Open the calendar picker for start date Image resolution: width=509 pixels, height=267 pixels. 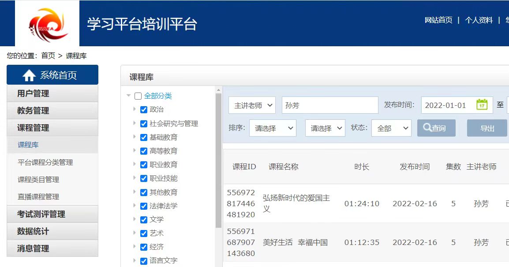click(482, 105)
